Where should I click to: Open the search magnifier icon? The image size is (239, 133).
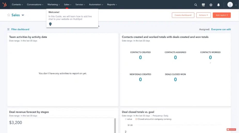pyautogui.click(x=196, y=5)
